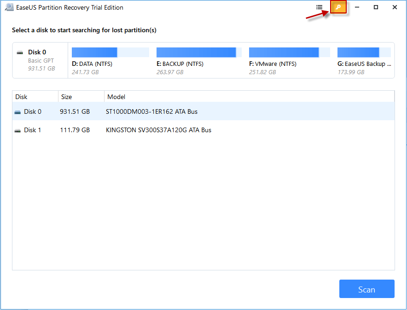Click the 251.82 GB partition size text
This screenshot has width=407, height=310.
pos(262,72)
